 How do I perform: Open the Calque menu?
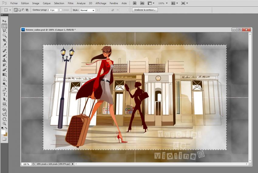(46, 3)
